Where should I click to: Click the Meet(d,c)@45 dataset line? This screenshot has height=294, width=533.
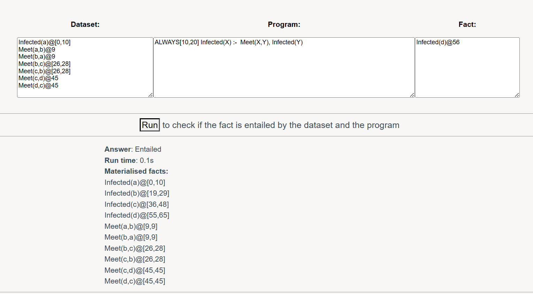click(38, 85)
